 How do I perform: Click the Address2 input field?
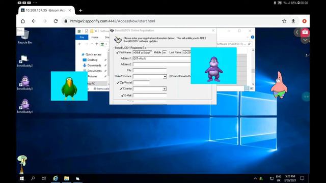pos(162,65)
